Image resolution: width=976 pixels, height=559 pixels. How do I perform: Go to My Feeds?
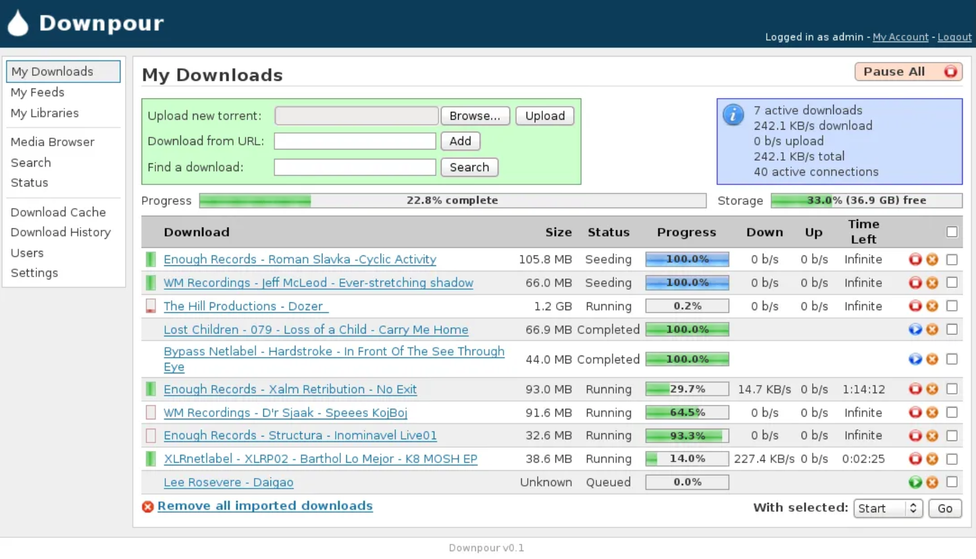pyautogui.click(x=38, y=92)
